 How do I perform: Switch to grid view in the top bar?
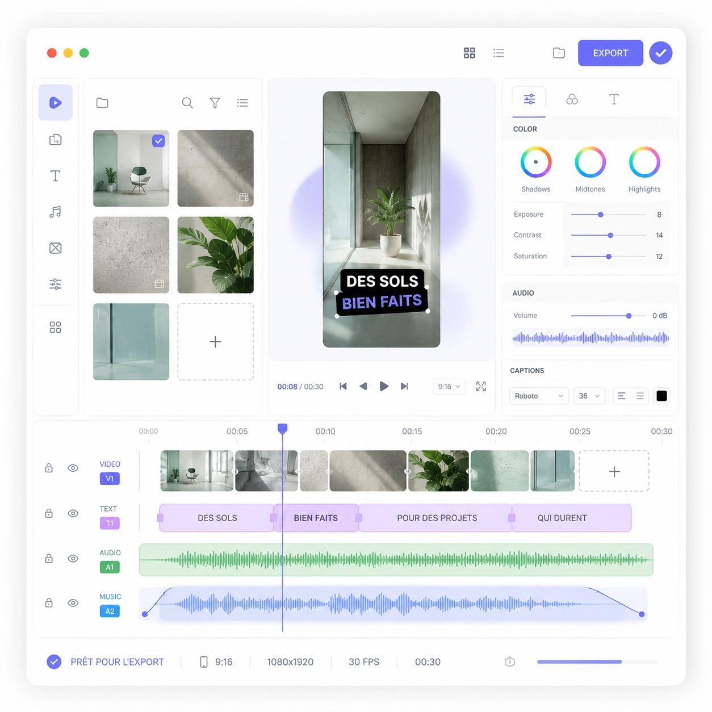470,53
